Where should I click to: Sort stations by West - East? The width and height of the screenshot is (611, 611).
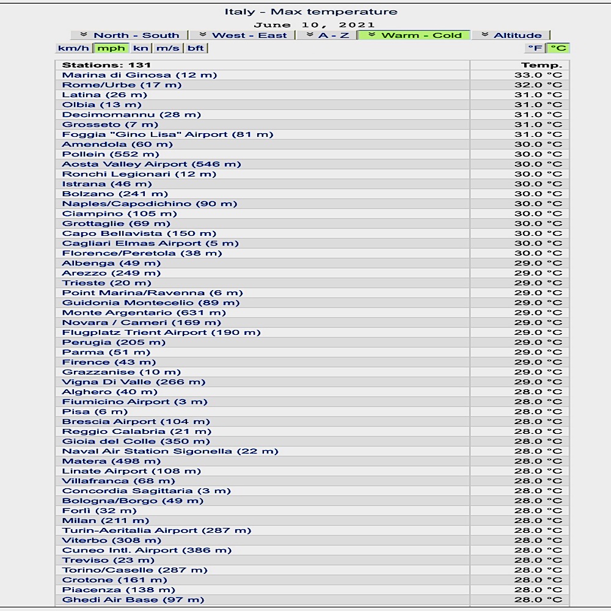click(x=243, y=35)
